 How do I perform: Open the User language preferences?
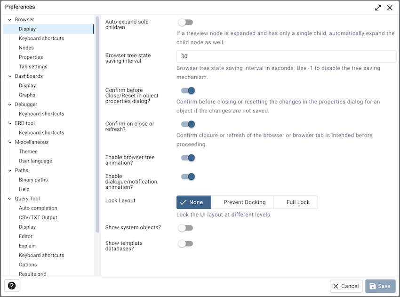click(35, 161)
